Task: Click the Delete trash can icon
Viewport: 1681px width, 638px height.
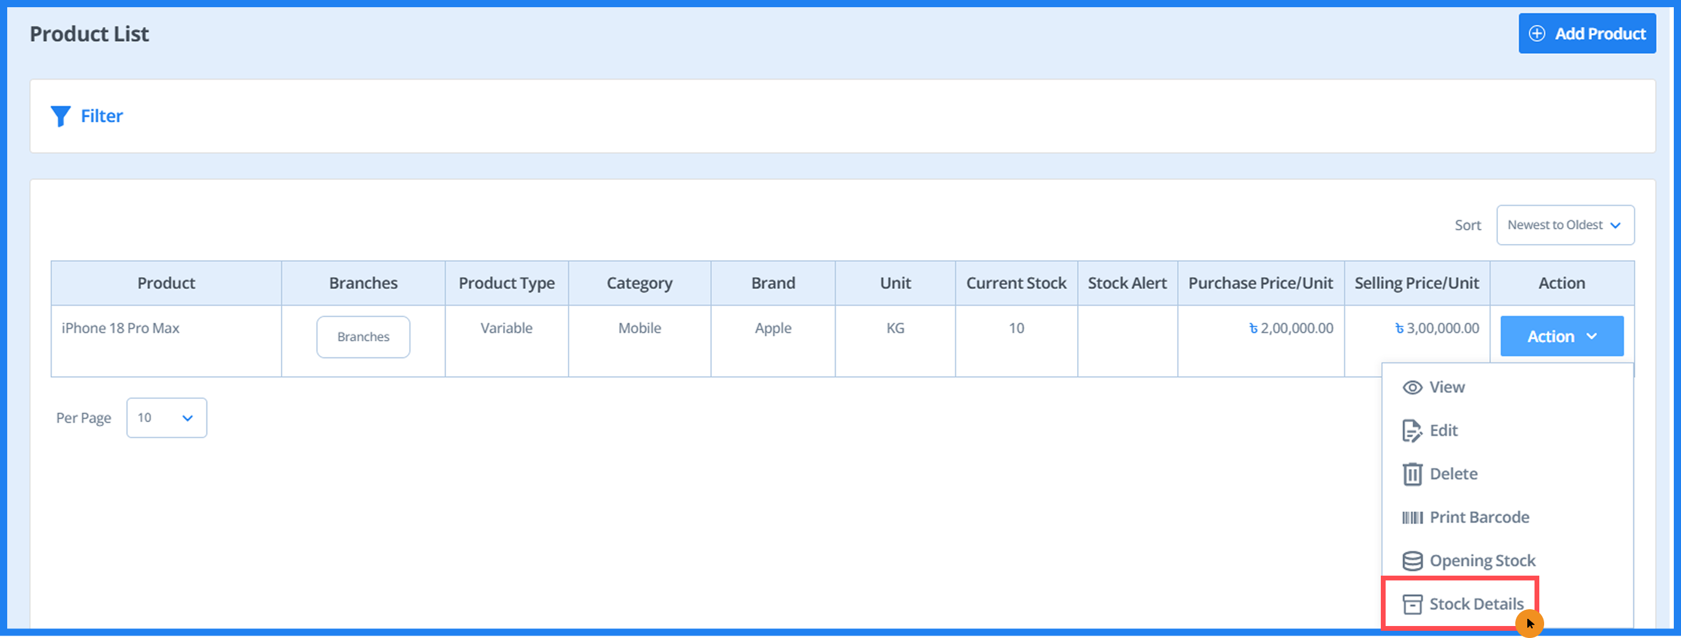Action: [x=1412, y=474]
